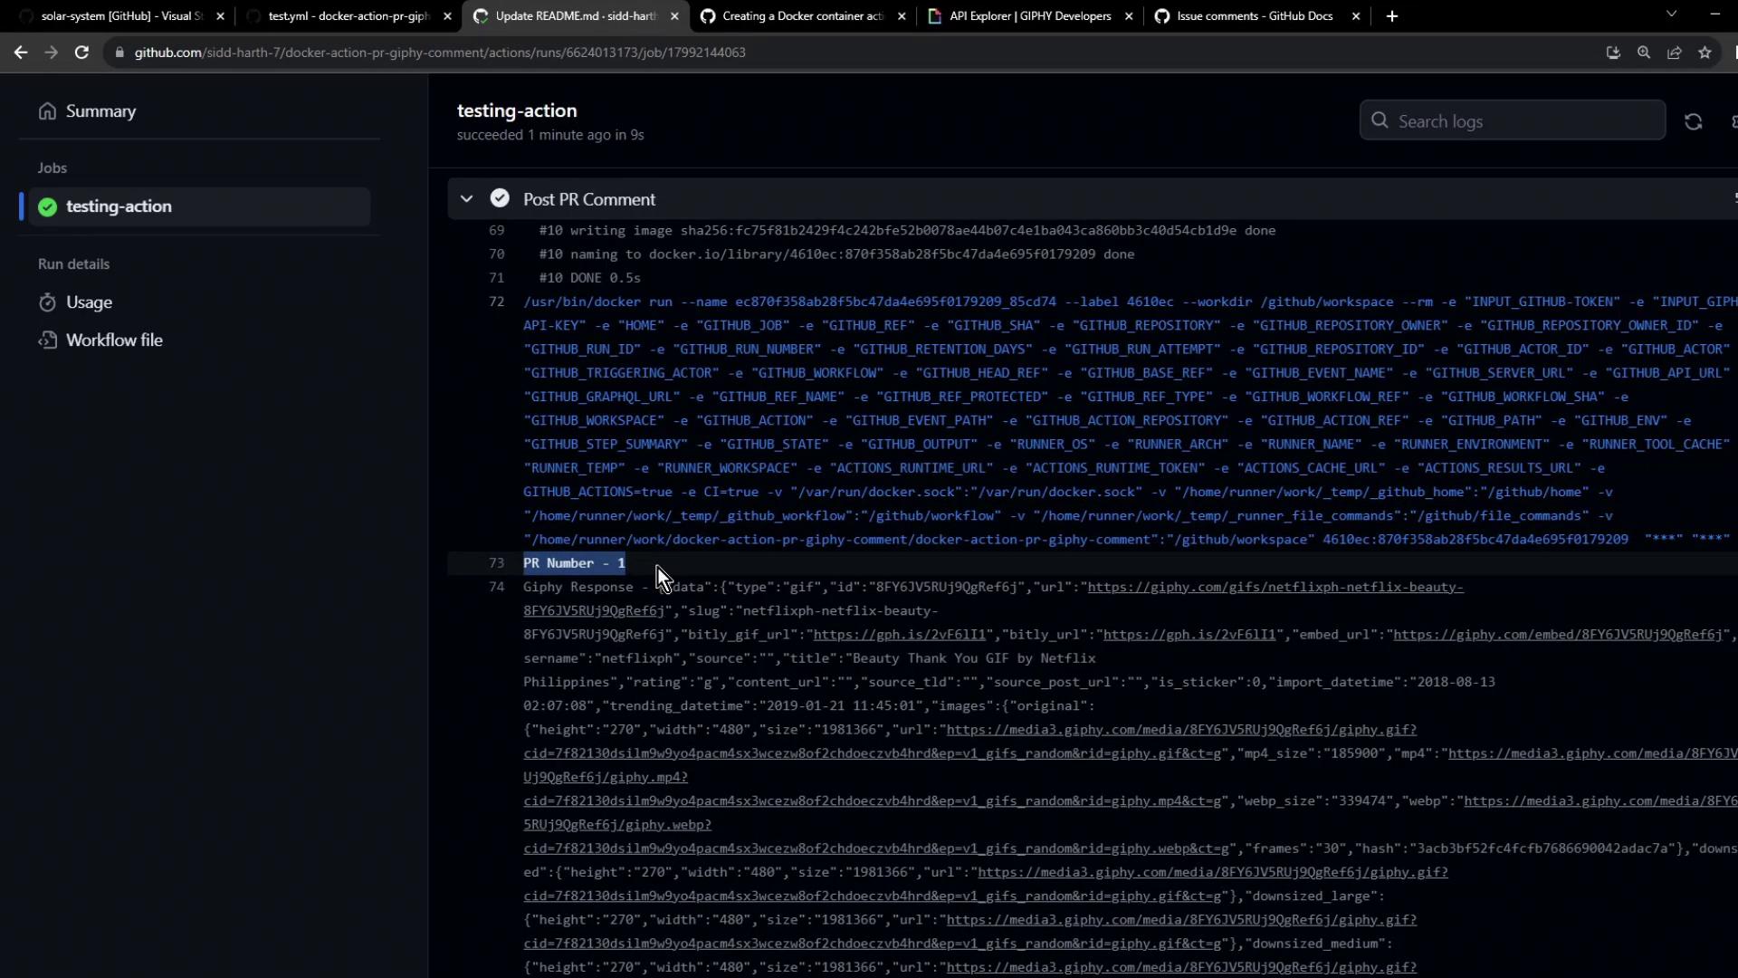Click the browser back arrow

(x=20, y=53)
